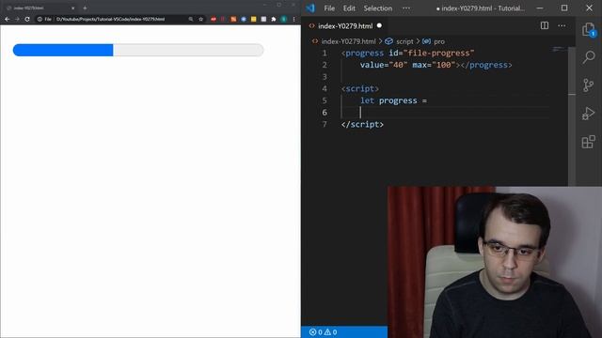Click the script breadcrumb item
Screen dimensions: 602x338
point(404,41)
